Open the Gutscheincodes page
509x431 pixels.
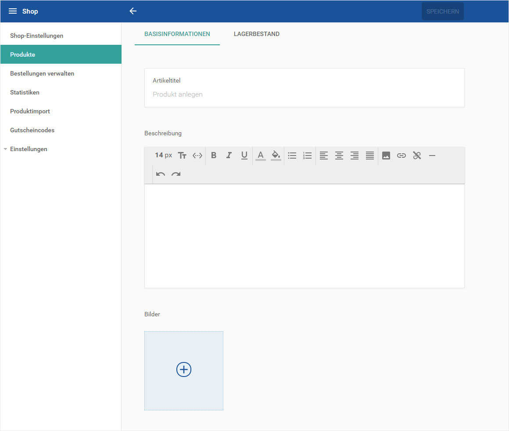pyautogui.click(x=61, y=130)
